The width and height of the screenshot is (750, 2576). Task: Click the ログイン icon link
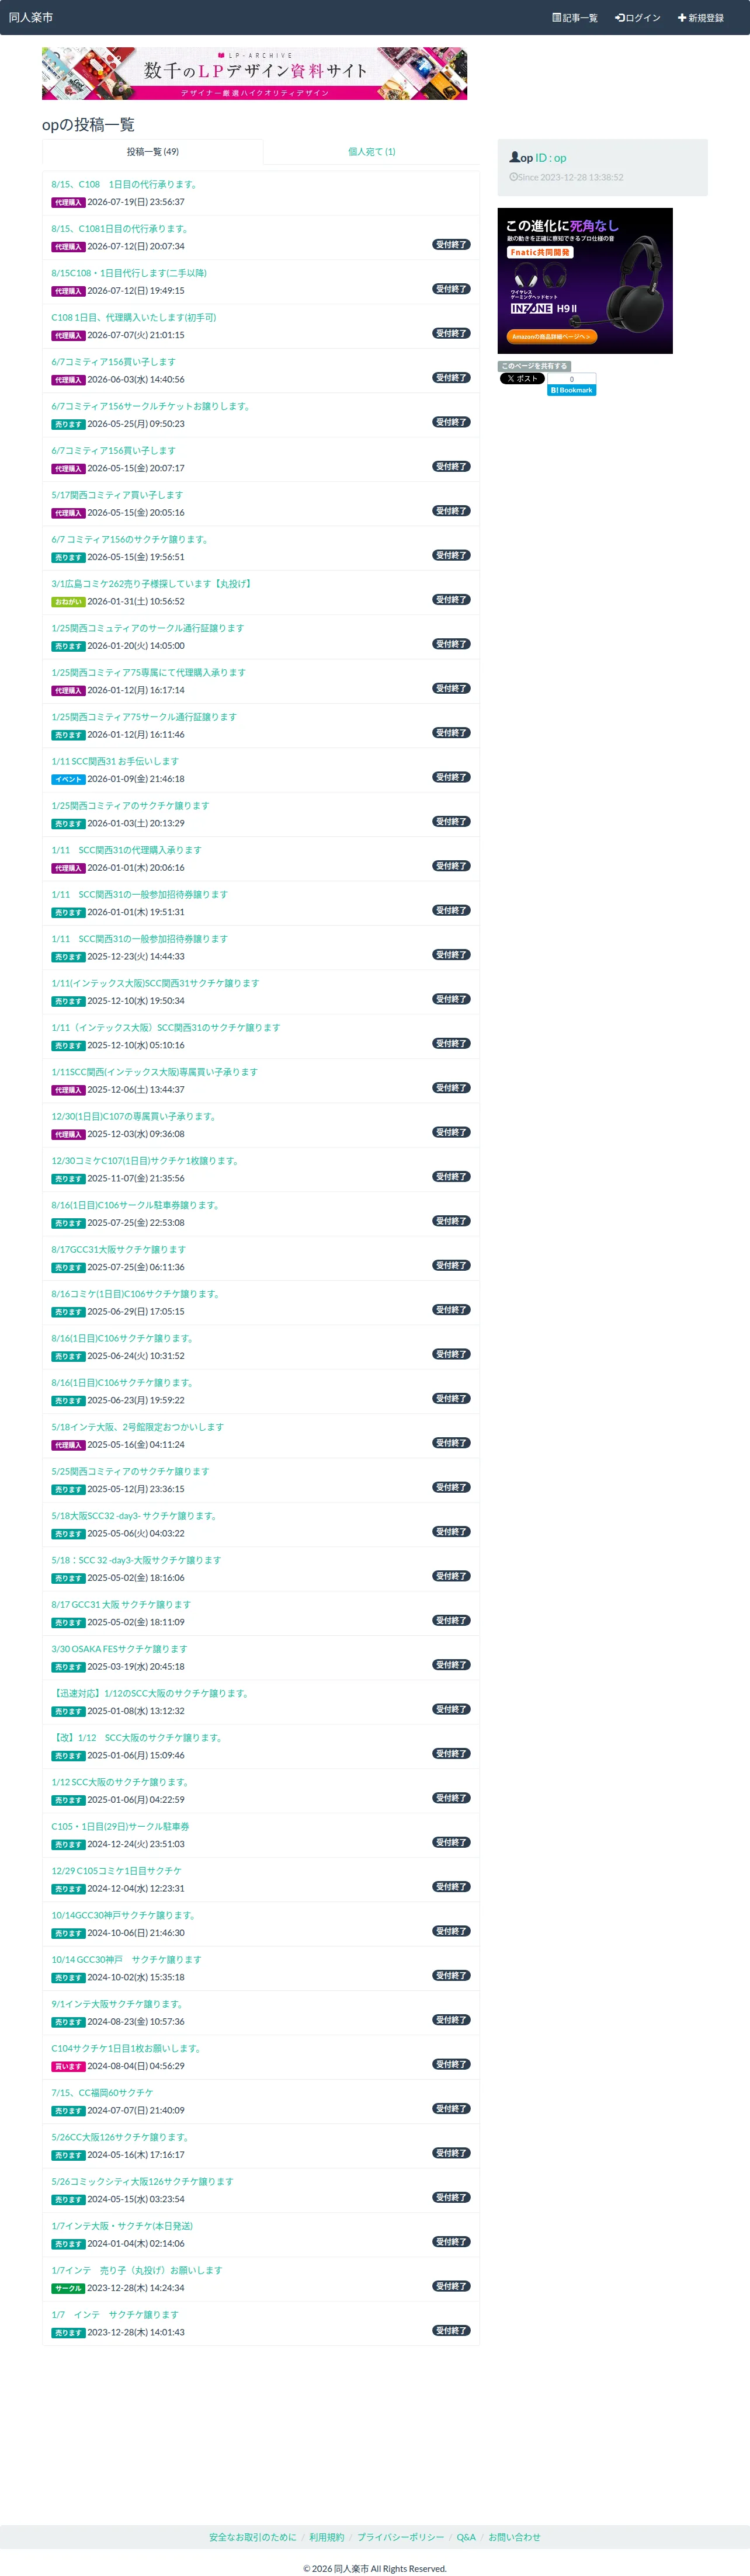coord(638,18)
